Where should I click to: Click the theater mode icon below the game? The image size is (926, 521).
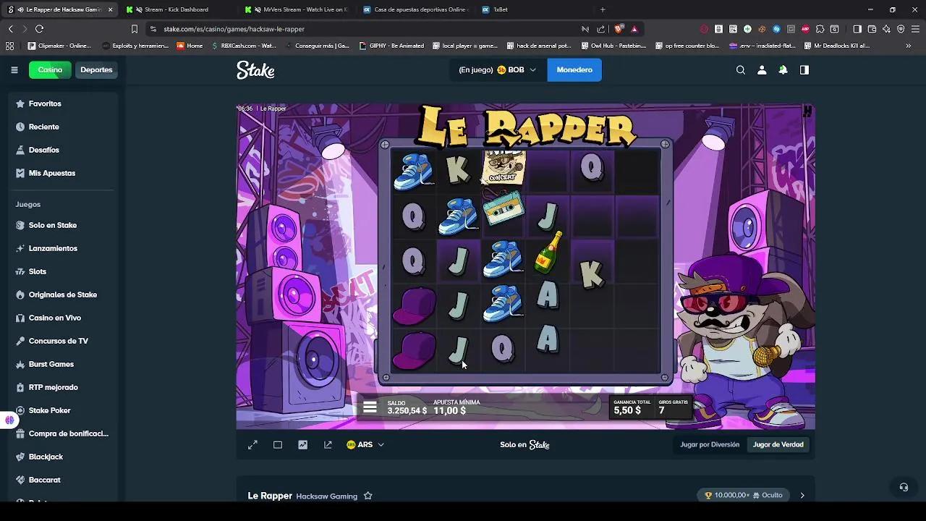278,444
